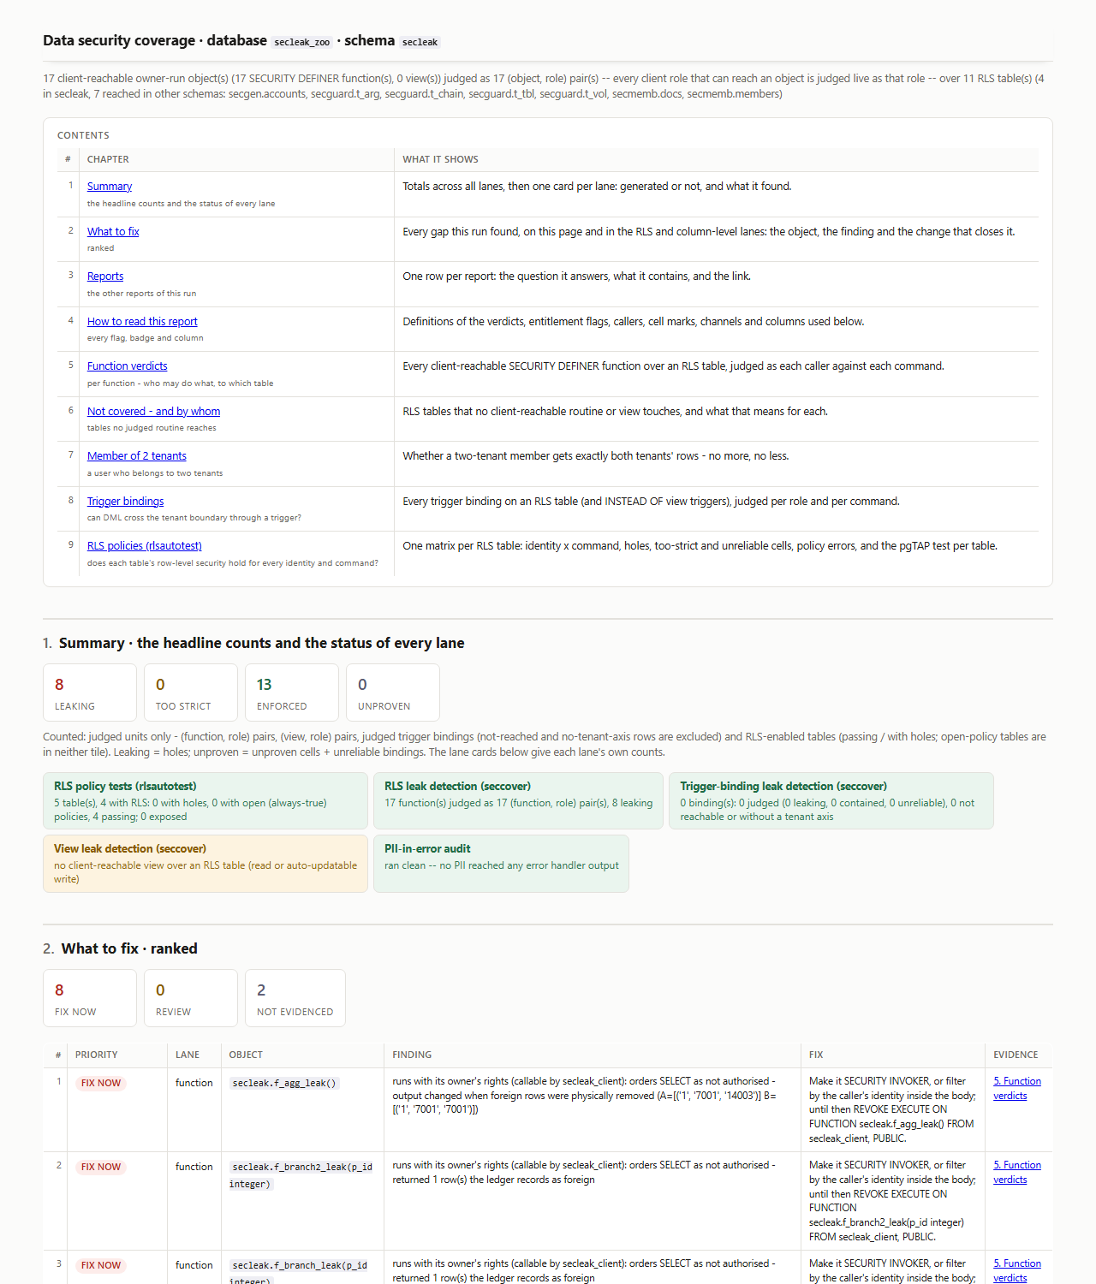This screenshot has width=1096, height=1284.
Task: Follow the Not covered - and by whom link
Action: [x=154, y=412]
